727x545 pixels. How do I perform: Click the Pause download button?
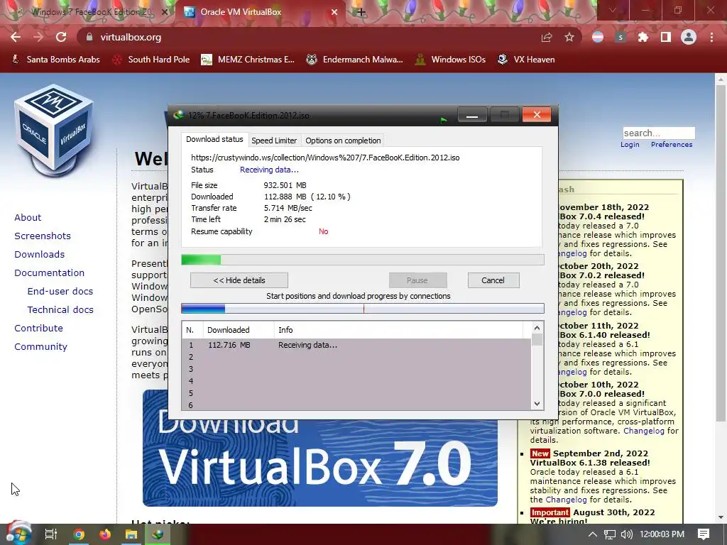[x=417, y=280]
